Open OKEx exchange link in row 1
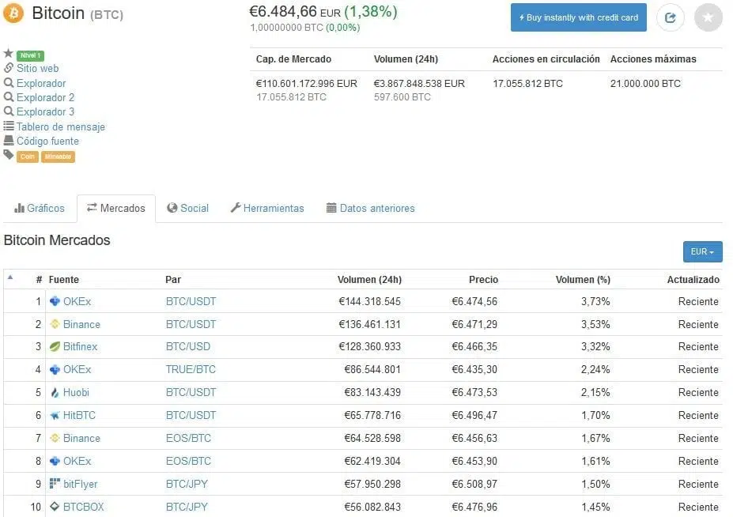 tap(77, 301)
